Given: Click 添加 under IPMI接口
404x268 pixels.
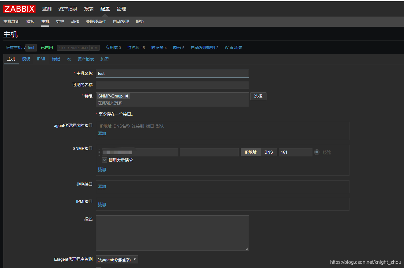Looking at the screenshot, I should [x=102, y=204].
